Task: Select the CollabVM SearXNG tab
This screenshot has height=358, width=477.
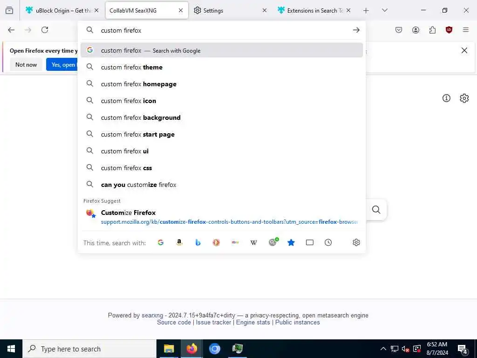Action: tap(147, 10)
